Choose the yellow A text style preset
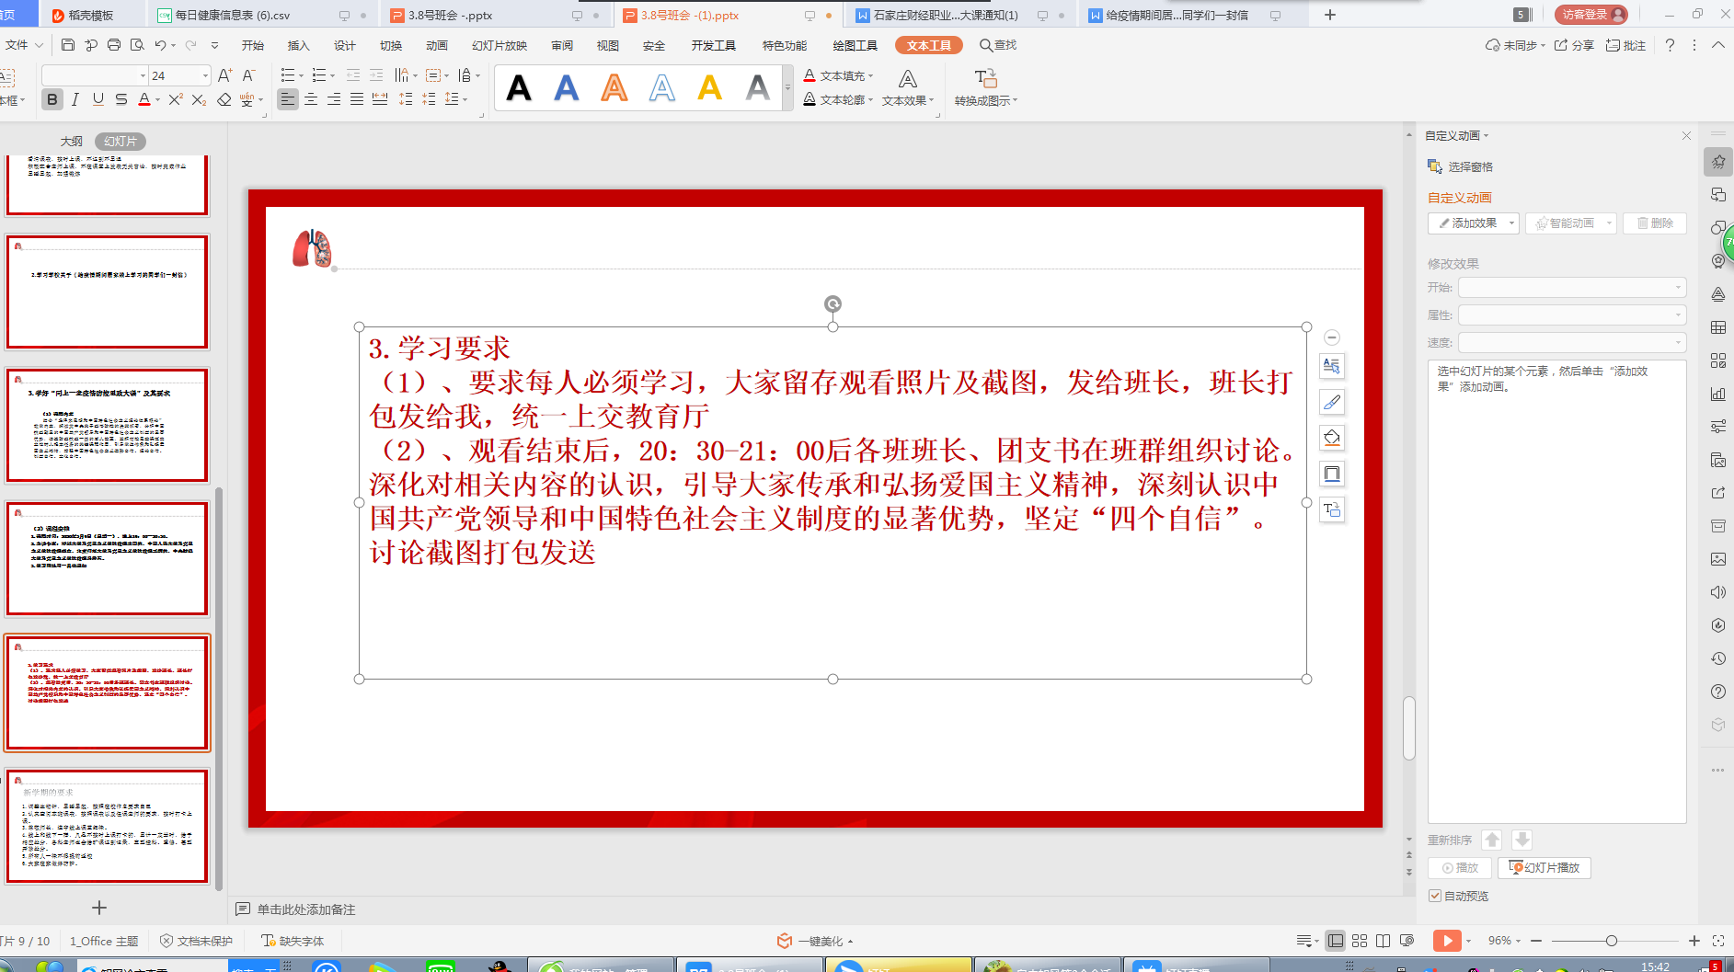This screenshot has width=1734, height=972. pyautogui.click(x=710, y=88)
